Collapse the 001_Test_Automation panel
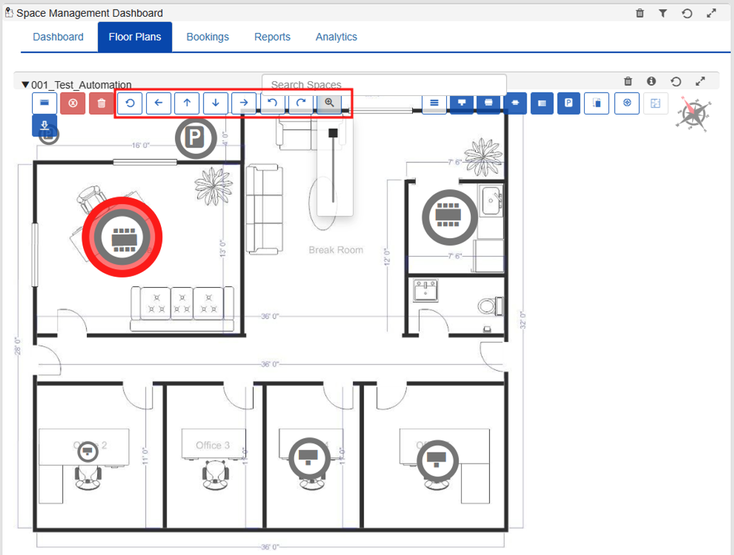The height and width of the screenshot is (555, 734). point(25,84)
